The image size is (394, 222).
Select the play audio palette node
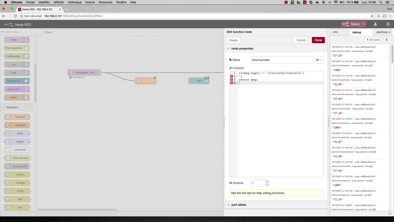pos(17,89)
